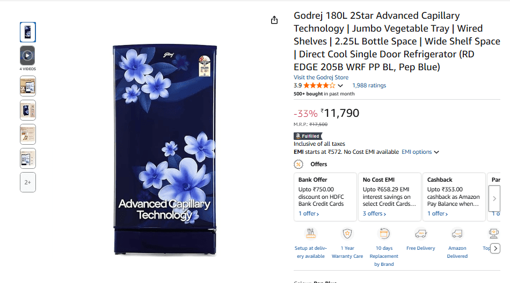Click the main refrigerator product image
This screenshot has height=283, width=510.
[164, 147]
